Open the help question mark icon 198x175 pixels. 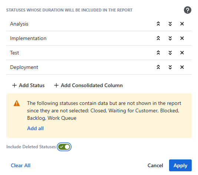[x=187, y=10]
